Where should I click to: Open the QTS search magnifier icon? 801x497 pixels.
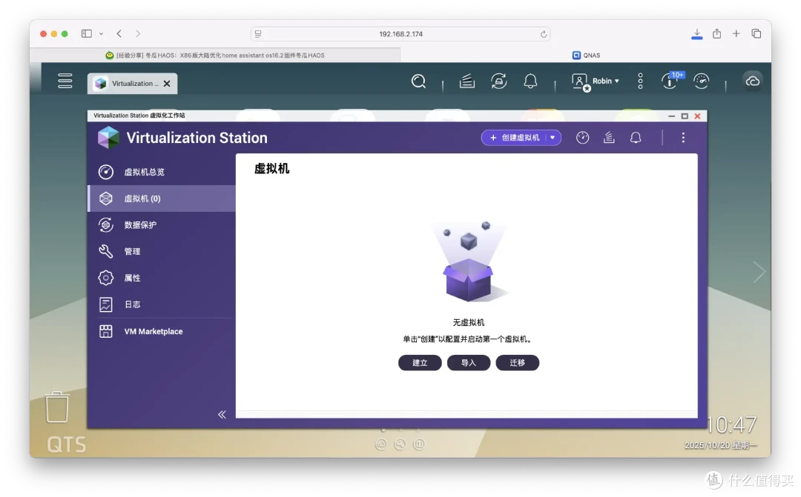[418, 81]
